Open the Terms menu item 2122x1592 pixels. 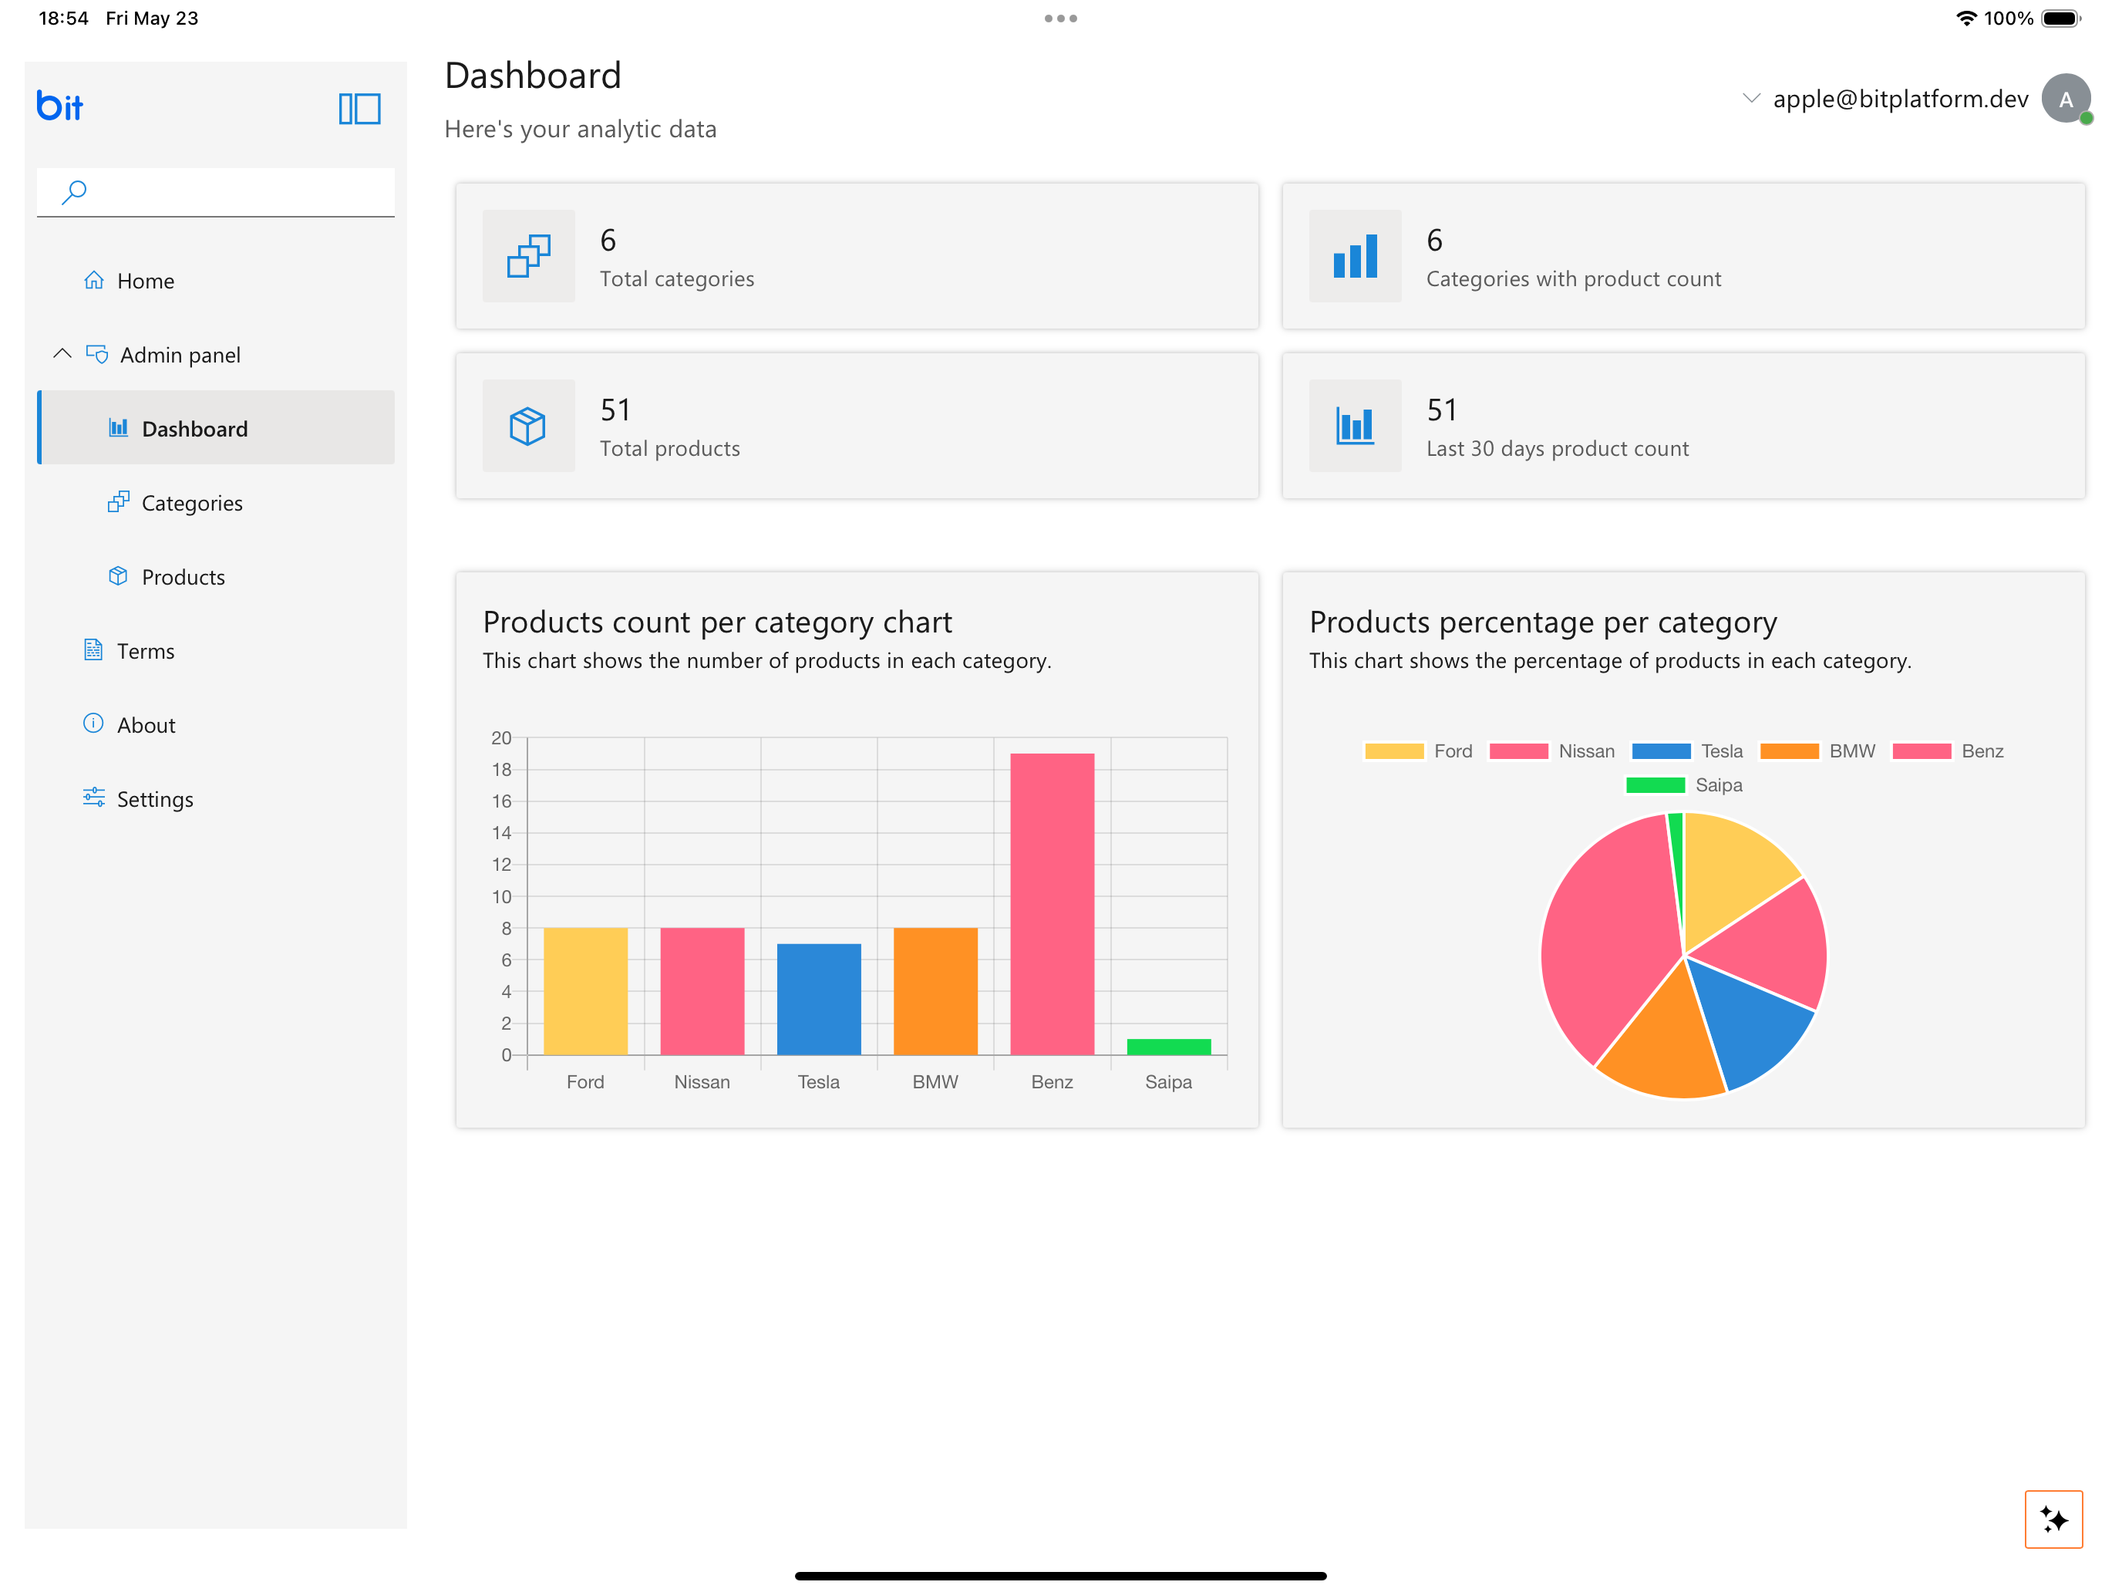click(216, 649)
